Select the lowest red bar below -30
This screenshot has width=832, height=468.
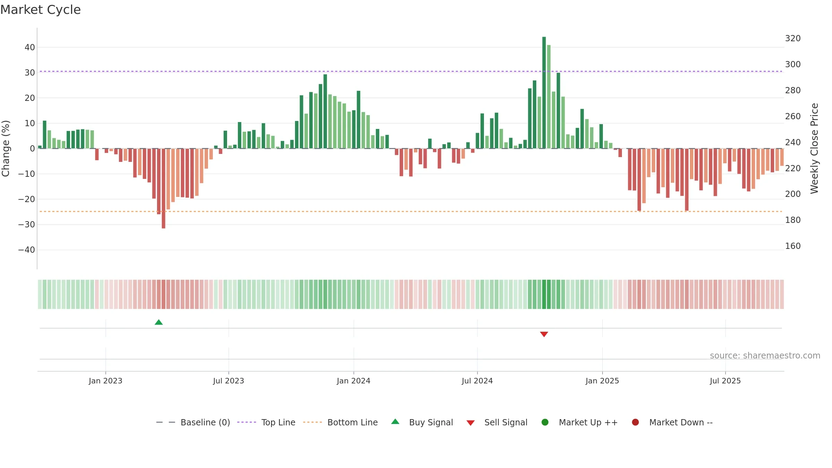pos(164,189)
